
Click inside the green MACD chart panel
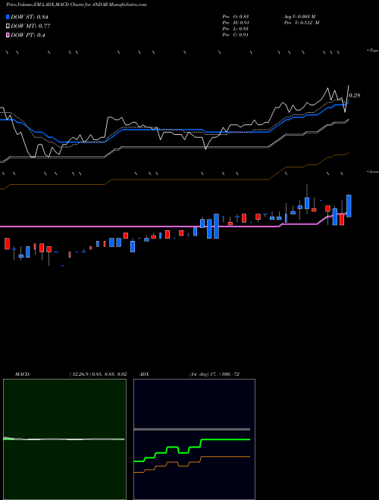pyautogui.click(x=64, y=439)
